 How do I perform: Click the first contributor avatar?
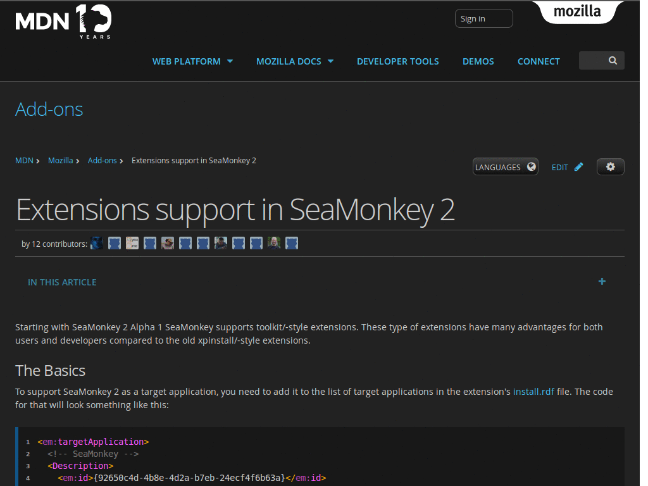(x=97, y=243)
